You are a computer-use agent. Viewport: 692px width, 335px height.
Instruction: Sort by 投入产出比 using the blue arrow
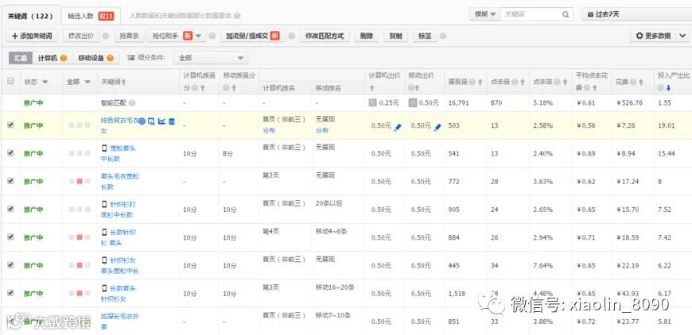point(669,88)
